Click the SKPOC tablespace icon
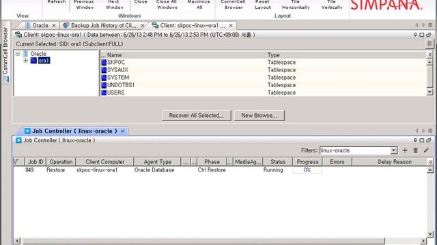The image size is (437, 245). [104, 62]
